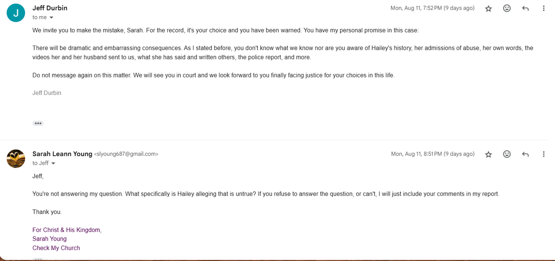Add emoji reaction to Sarah's email
This screenshot has width=555, height=261.
coord(507,154)
